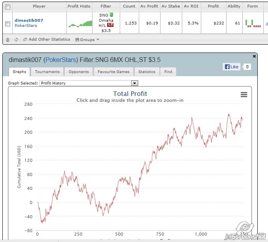
Task: Click the ability value 61
Action: (238, 23)
